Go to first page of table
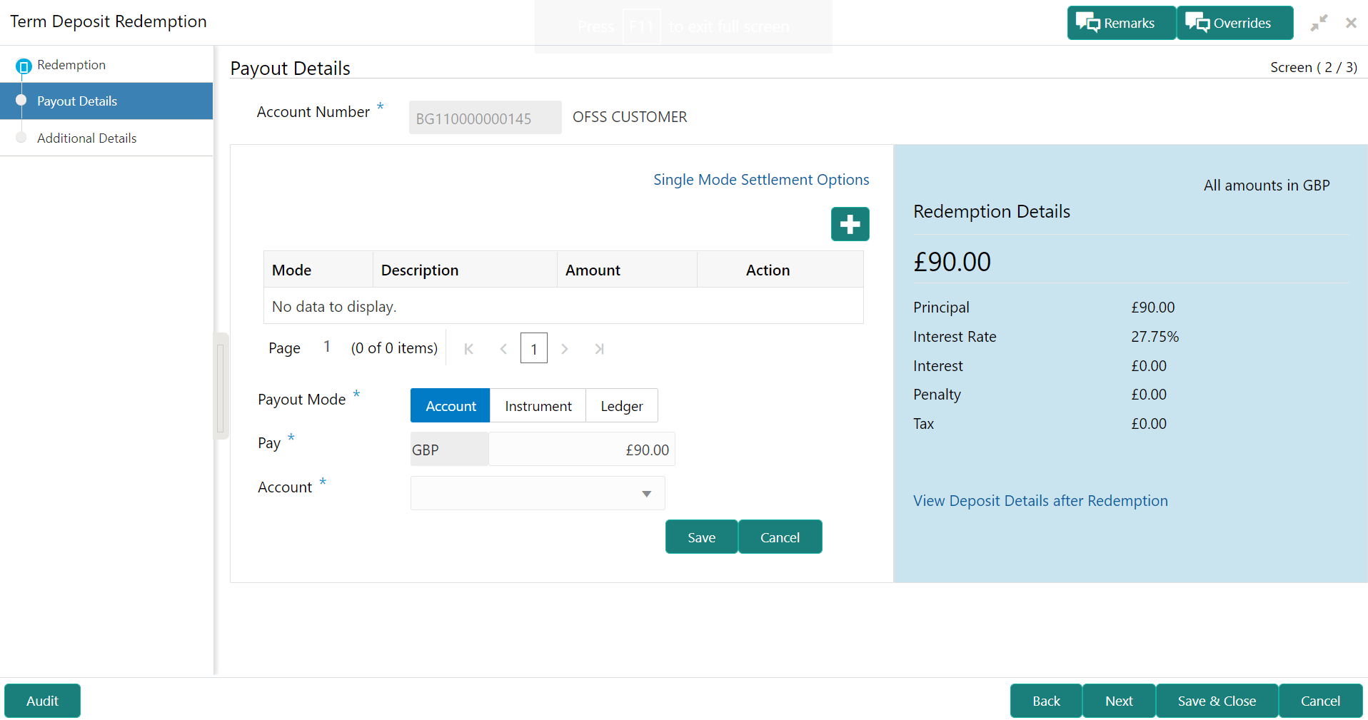 click(468, 349)
